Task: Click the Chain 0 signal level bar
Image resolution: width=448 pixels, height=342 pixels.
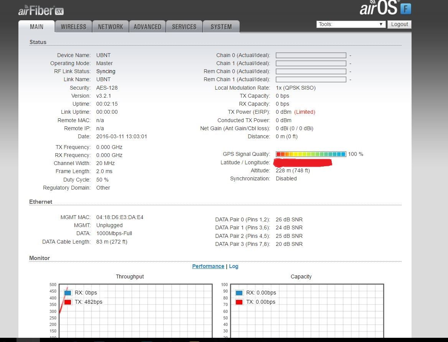Action: [311, 55]
